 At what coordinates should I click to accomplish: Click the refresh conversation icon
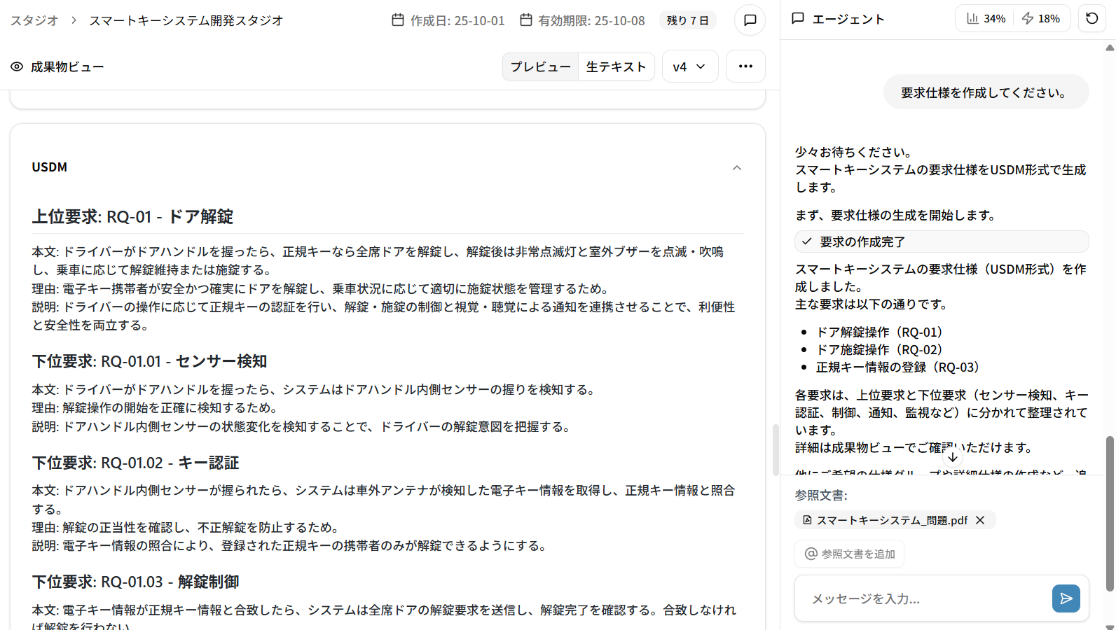(x=1091, y=19)
